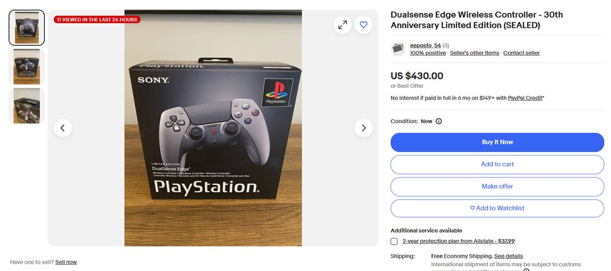Select the third product thumbnail

(x=26, y=106)
